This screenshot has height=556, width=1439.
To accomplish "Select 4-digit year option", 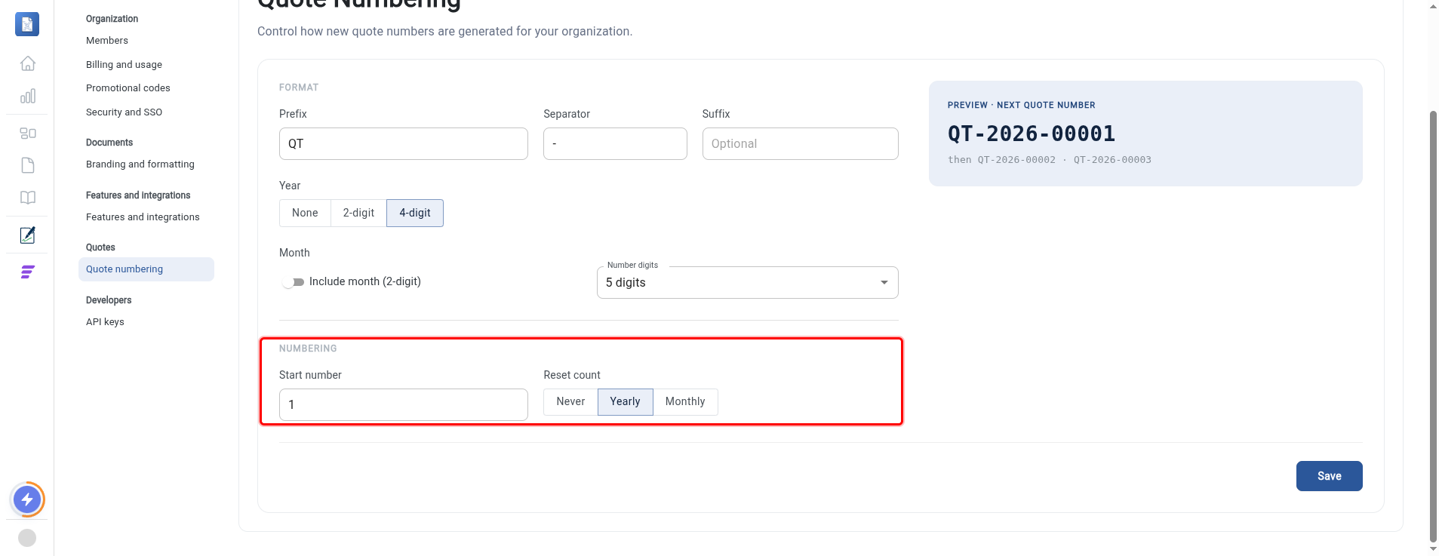I will click(x=415, y=213).
